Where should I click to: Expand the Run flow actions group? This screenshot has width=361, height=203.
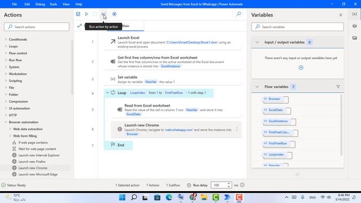point(6,60)
